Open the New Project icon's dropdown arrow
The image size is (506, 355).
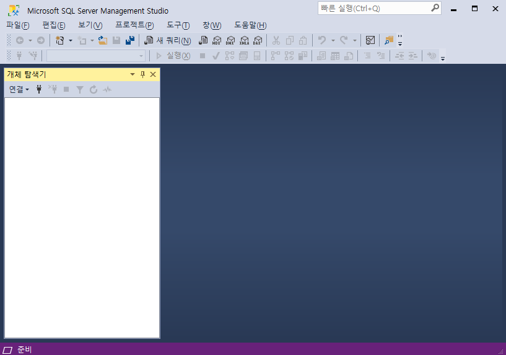(x=71, y=40)
